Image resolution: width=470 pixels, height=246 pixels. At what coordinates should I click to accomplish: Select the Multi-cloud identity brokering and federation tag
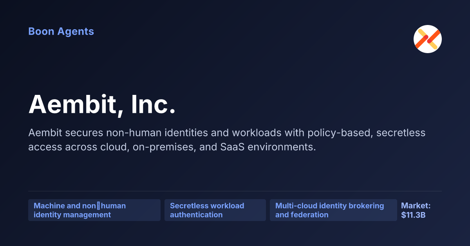[x=333, y=210]
